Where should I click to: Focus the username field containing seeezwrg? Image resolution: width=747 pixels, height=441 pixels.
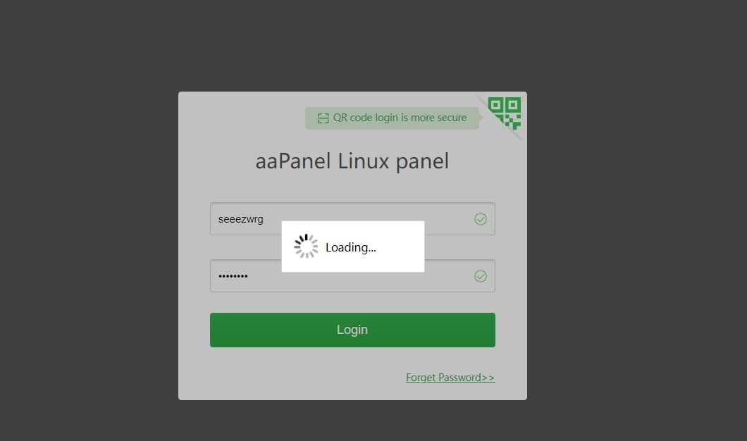coord(352,219)
